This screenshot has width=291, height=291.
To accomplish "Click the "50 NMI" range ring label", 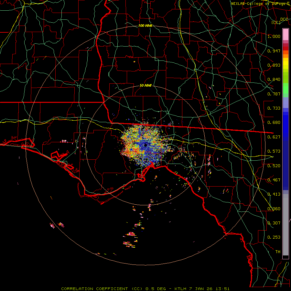I will (x=145, y=86).
